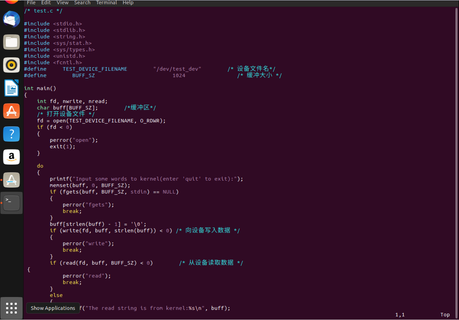Open Software Updater in the dock
The image size is (459, 320).
click(x=11, y=180)
